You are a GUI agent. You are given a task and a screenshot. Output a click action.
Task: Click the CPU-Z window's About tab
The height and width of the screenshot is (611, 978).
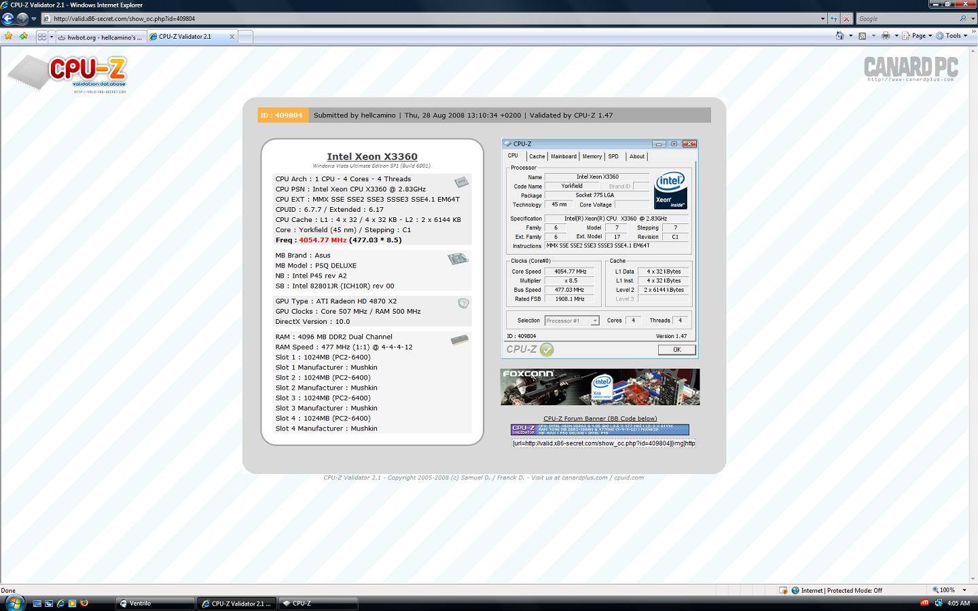tap(637, 156)
